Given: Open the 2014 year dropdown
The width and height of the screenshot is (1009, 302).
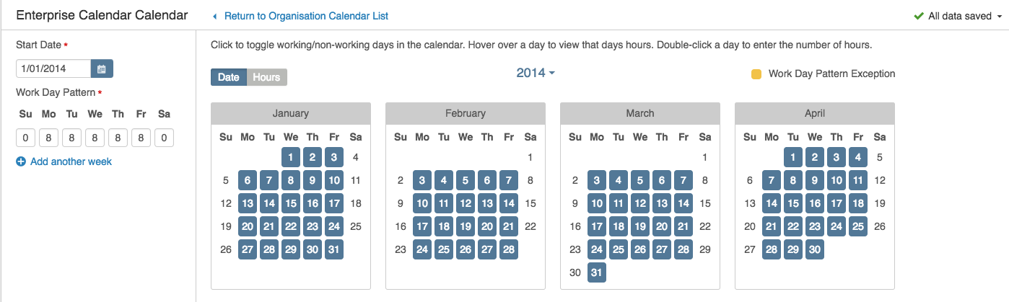Looking at the screenshot, I should pyautogui.click(x=536, y=73).
